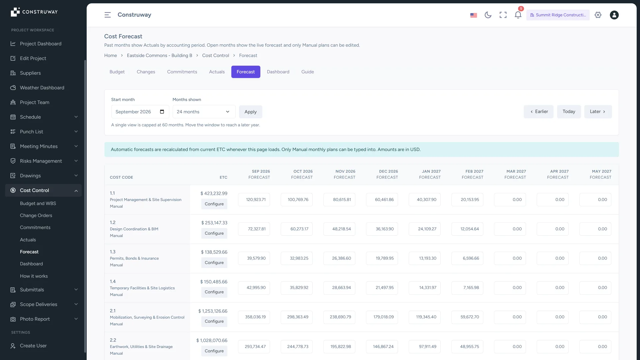Image resolution: width=640 pixels, height=360 pixels.
Task: Configure row 1.1 Project Management
Action: click(214, 204)
